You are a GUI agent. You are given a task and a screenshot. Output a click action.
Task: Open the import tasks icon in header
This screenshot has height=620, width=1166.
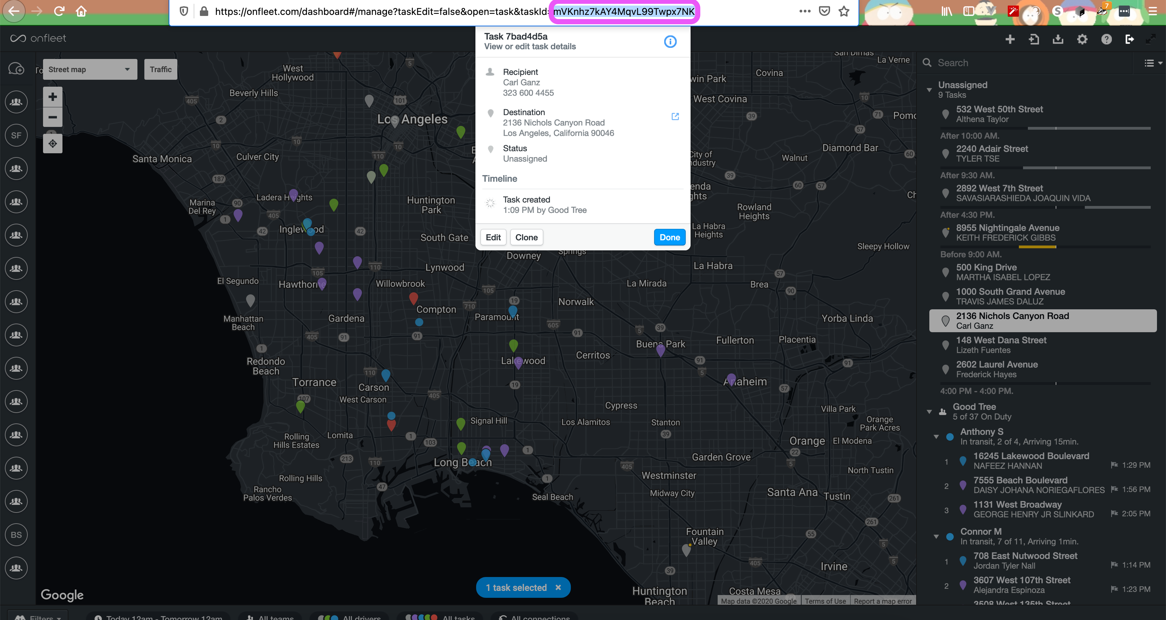point(1034,39)
